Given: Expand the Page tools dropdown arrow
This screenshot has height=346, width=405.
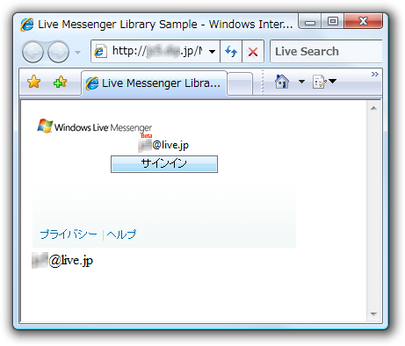Looking at the screenshot, I should (333, 81).
